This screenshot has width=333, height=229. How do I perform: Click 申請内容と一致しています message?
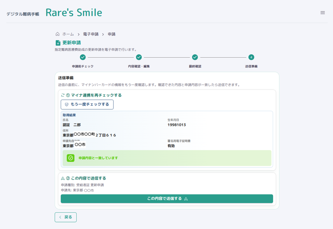pyautogui.click(x=98, y=158)
